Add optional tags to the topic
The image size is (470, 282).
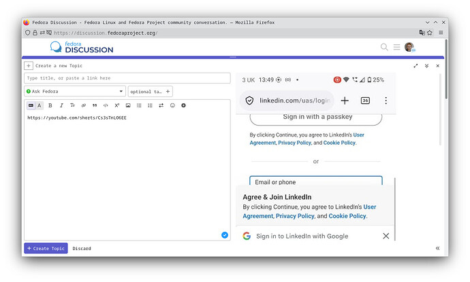[150, 92]
